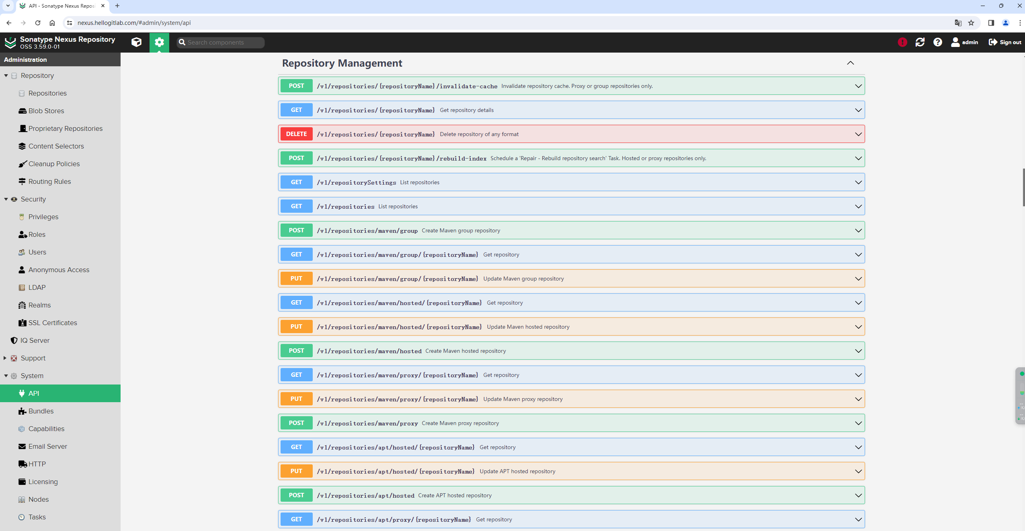Click the HTTP truck icon
The image size is (1025, 531).
pos(23,464)
